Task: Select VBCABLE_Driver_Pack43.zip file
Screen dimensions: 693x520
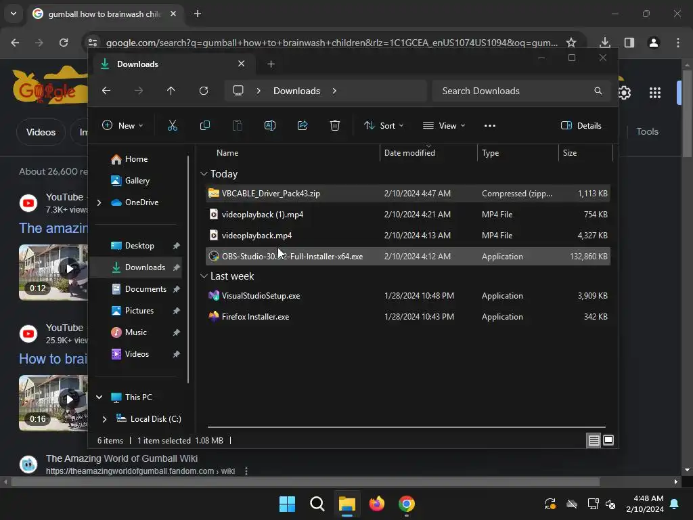Action: click(x=407, y=193)
